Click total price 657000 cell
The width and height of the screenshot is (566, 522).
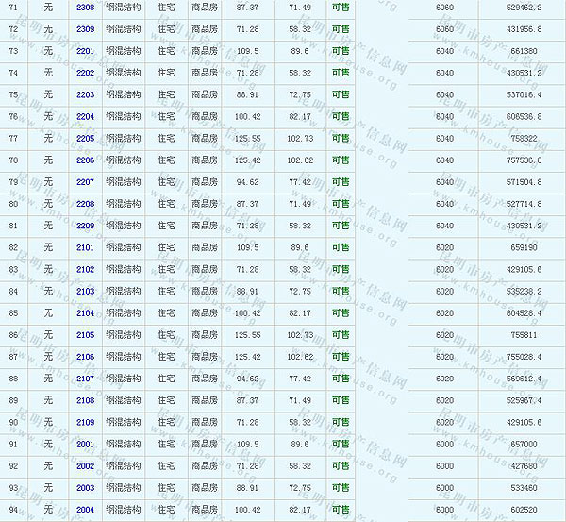pyautogui.click(x=524, y=444)
